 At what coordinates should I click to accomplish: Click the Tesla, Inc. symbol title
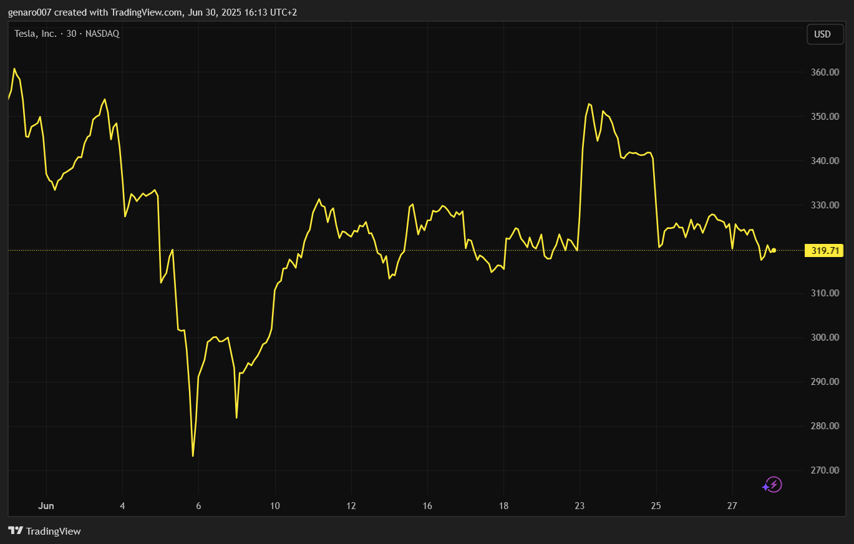(x=67, y=34)
